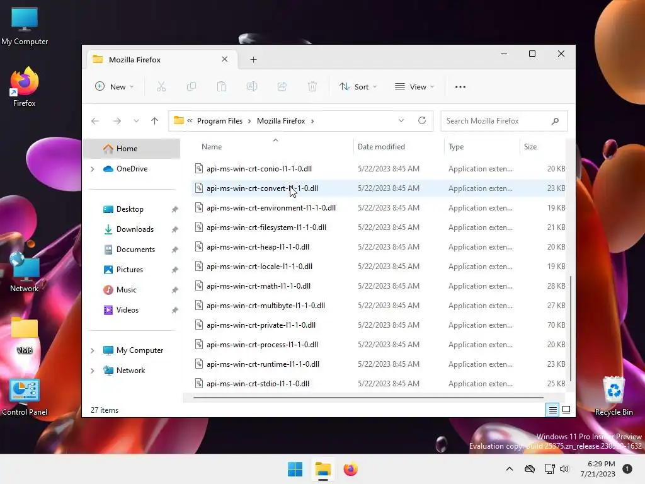
Task: Unpin Pictures using its pin icon
Action: coord(175,270)
